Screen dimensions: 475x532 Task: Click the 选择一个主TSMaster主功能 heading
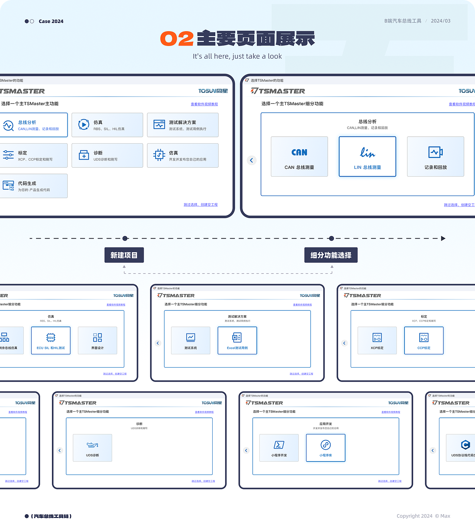[x=30, y=104]
